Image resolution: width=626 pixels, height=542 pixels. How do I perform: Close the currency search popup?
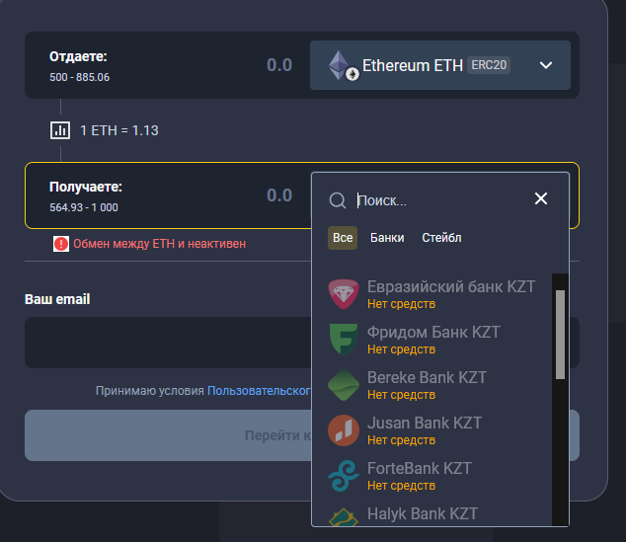coord(541,198)
